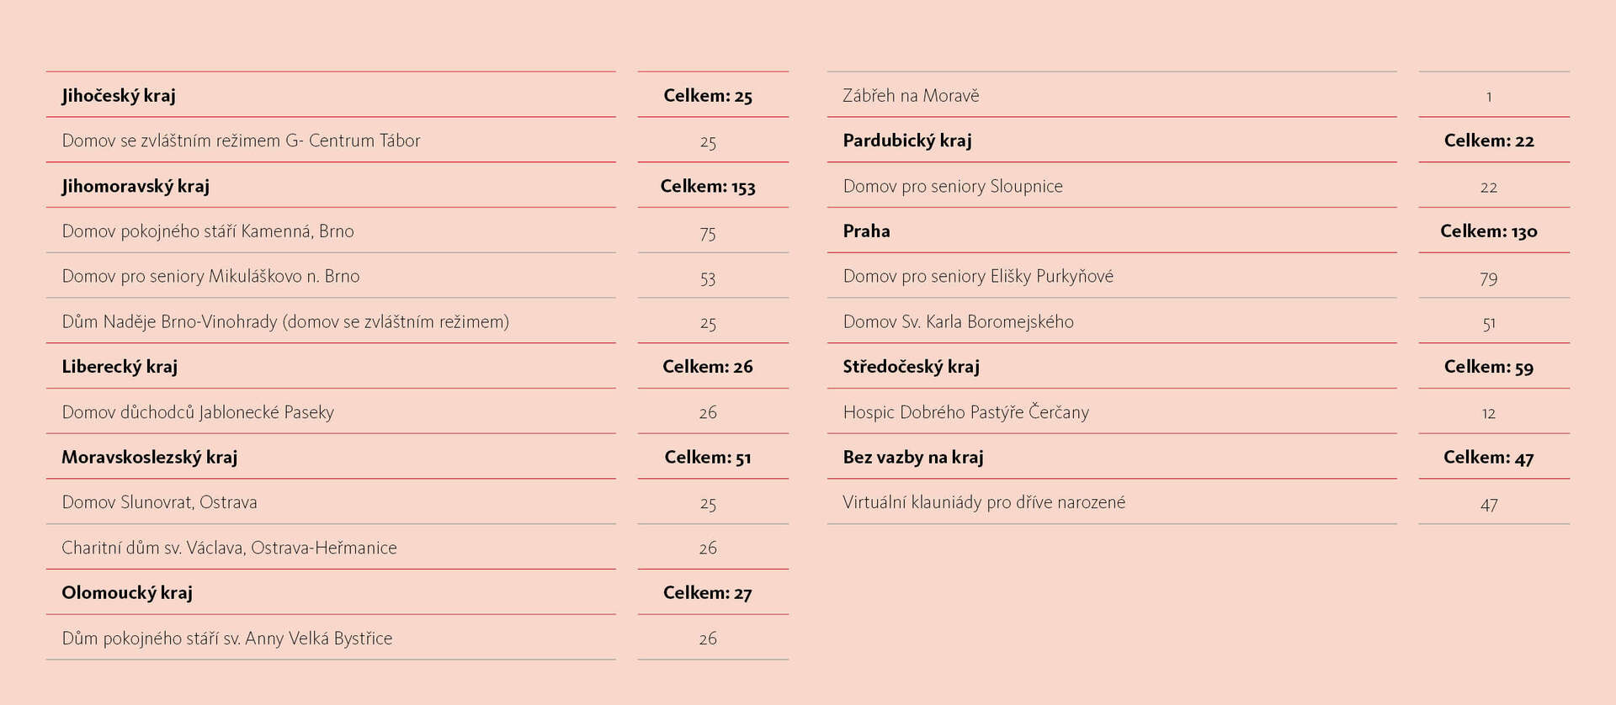This screenshot has width=1616, height=705.
Task: Select Dům Naděje Brno-Vinohrady entry
Action: [x=285, y=321]
